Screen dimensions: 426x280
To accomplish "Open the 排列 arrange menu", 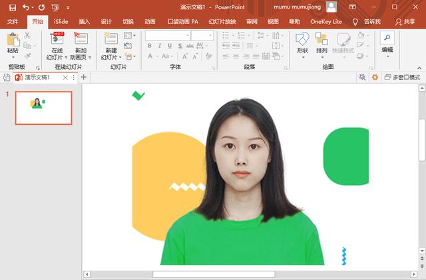I will click(x=321, y=44).
